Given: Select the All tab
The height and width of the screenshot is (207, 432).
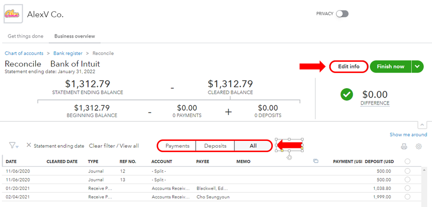Looking at the screenshot, I should [x=253, y=146].
